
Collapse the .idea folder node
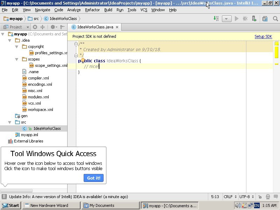coord(10,40)
